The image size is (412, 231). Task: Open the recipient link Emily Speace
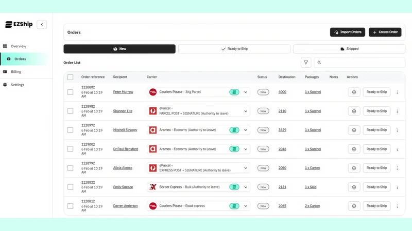(123, 187)
